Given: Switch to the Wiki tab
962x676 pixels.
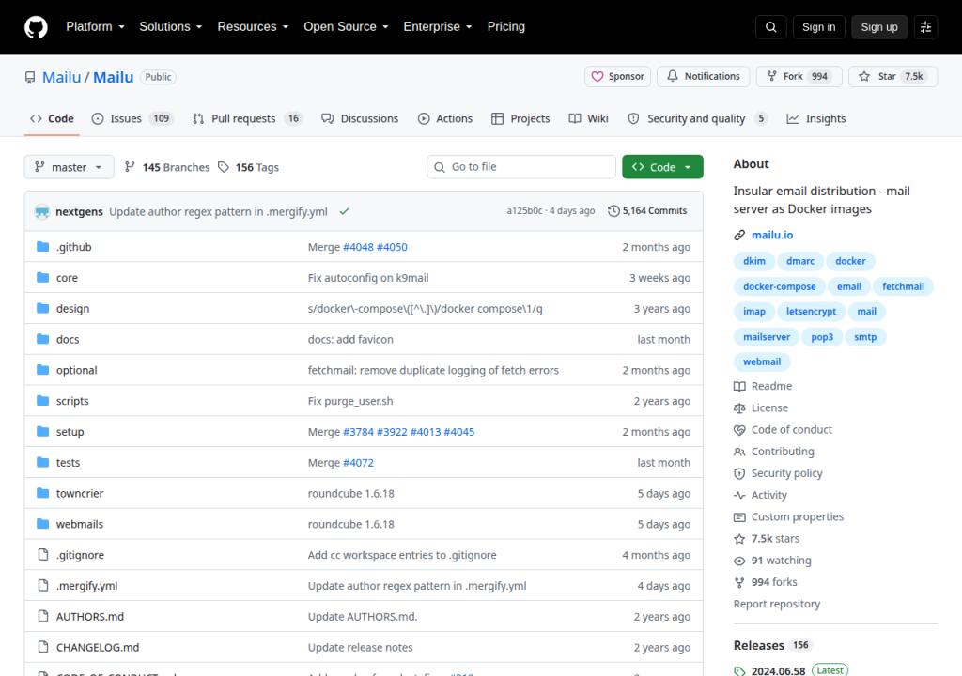Looking at the screenshot, I should click(588, 119).
